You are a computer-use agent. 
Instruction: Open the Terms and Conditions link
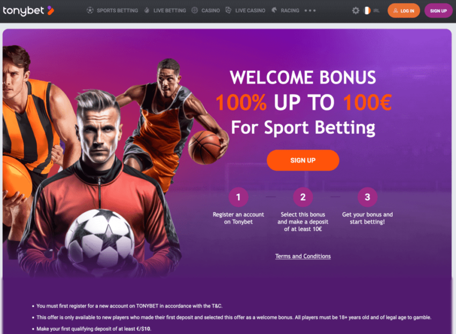[303, 256]
